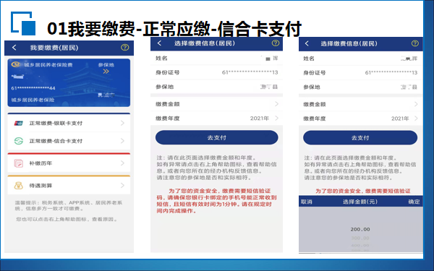Click the UnionPay icon for 银联卡支付

[x=19, y=123]
